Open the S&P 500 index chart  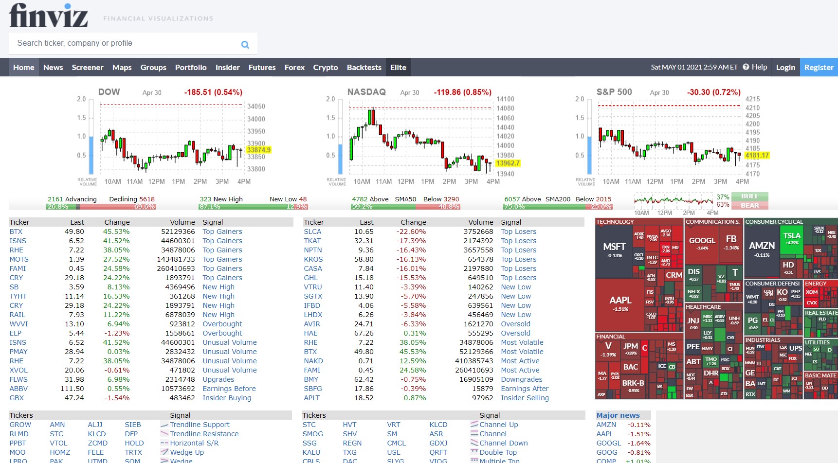pyautogui.click(x=673, y=137)
